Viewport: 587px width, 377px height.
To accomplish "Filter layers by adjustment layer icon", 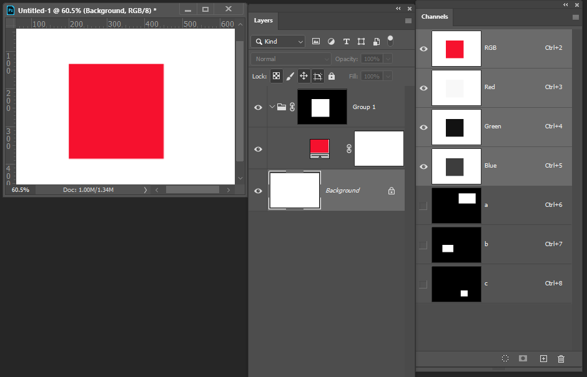I will 331,42.
